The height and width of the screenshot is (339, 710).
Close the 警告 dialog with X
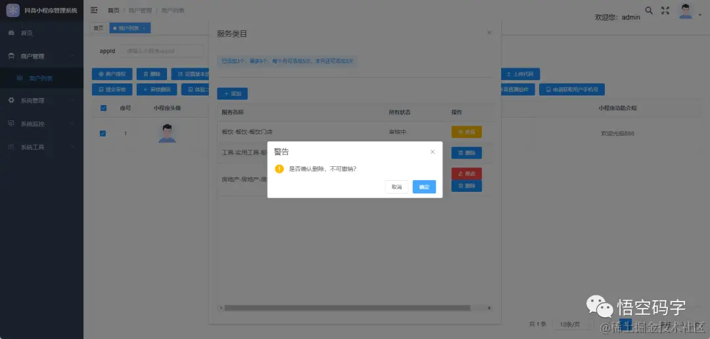pos(433,152)
